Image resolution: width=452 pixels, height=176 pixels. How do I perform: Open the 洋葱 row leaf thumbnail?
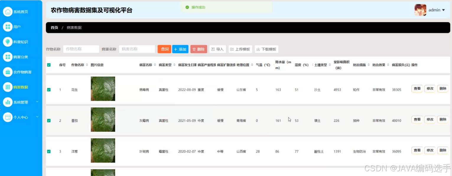coord(103,150)
